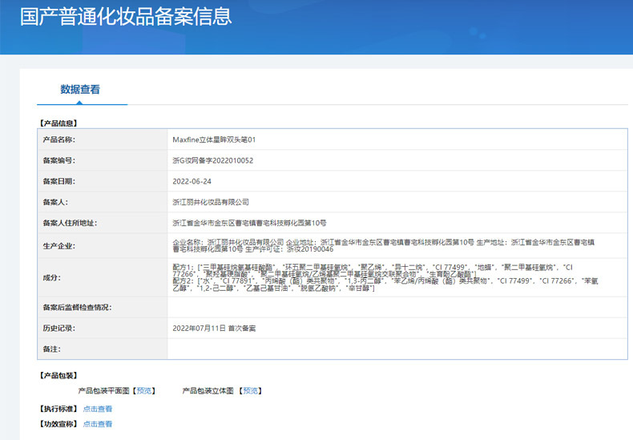Select product name Maxfine立体星眸双头笔01
The width and height of the screenshot is (633, 440).
[214, 139]
